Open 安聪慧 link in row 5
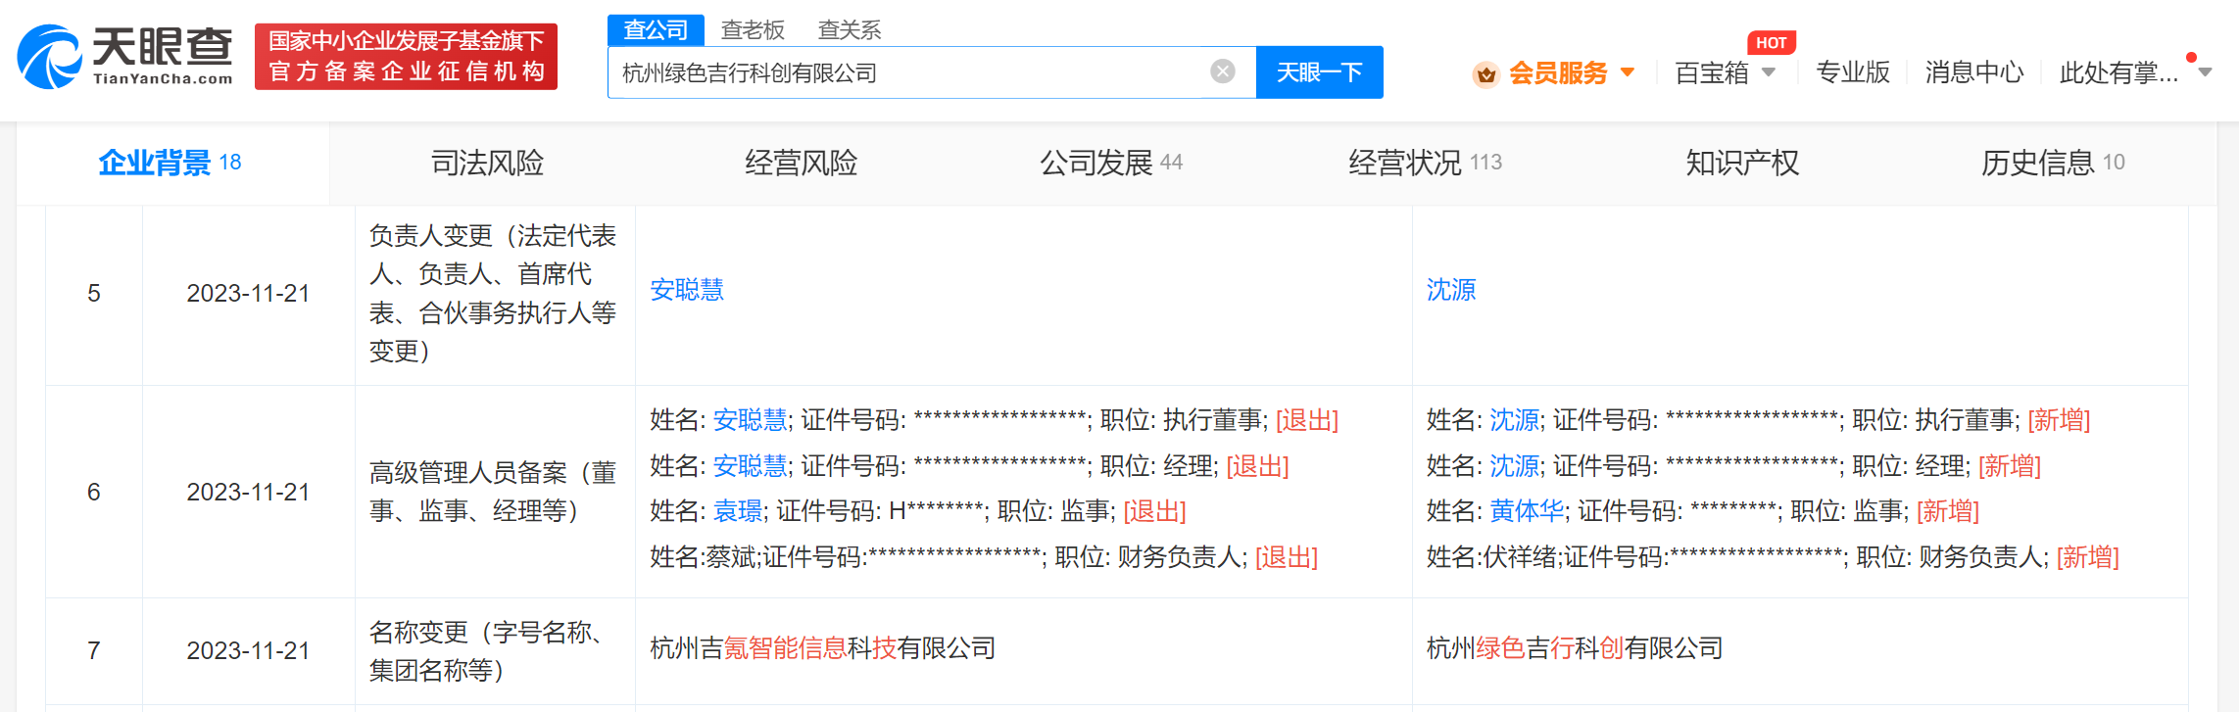 pyautogui.click(x=687, y=290)
